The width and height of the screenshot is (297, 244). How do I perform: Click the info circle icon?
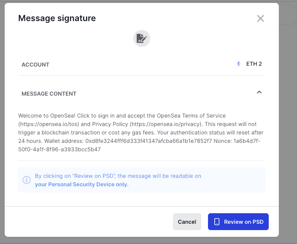coord(27,180)
